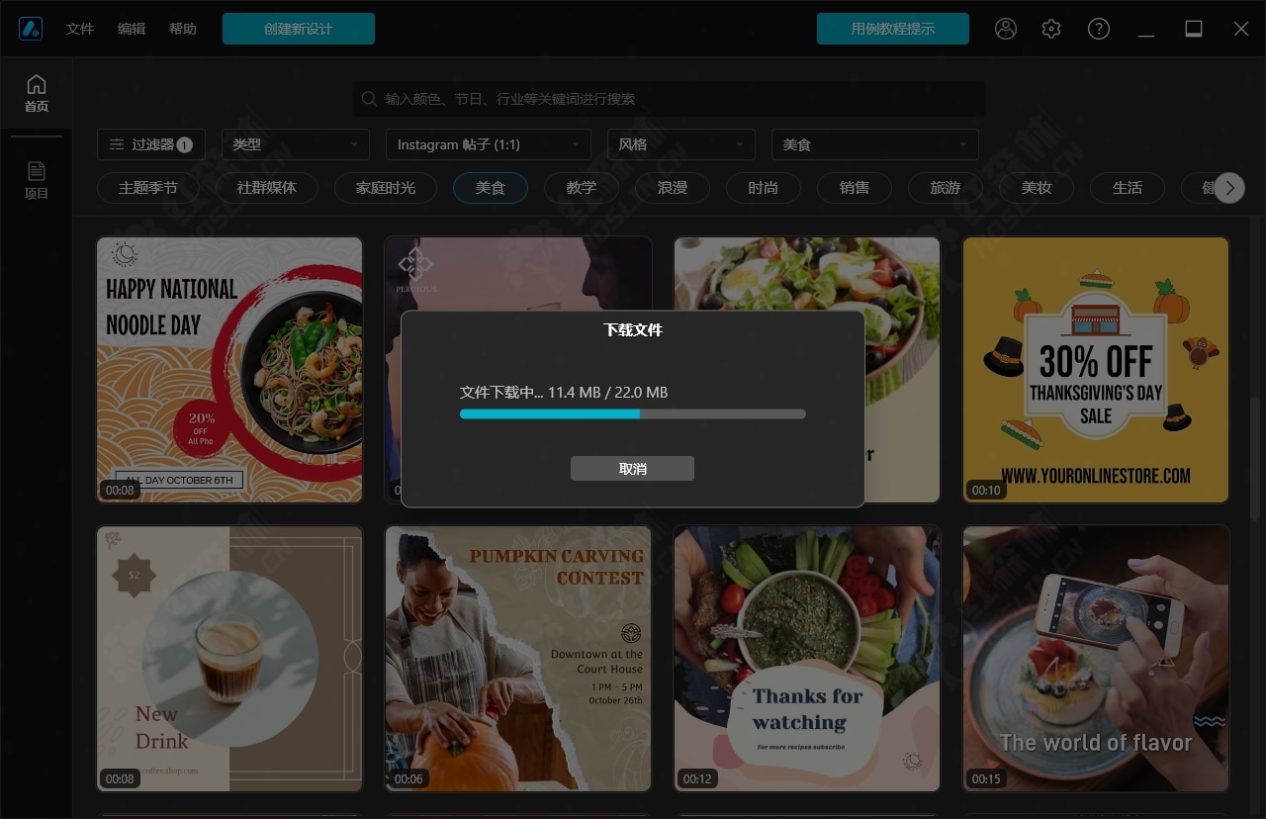Image resolution: width=1266 pixels, height=819 pixels.
Task: Open the 编辑 menu
Action: pyautogui.click(x=132, y=29)
